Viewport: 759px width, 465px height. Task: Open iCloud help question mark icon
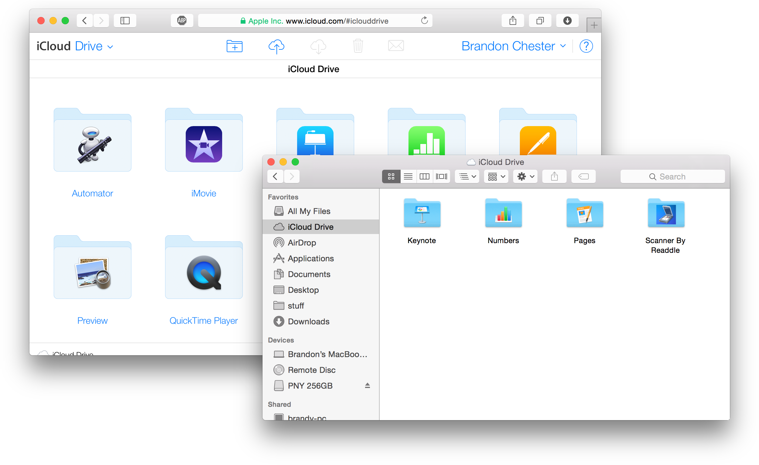tap(586, 46)
